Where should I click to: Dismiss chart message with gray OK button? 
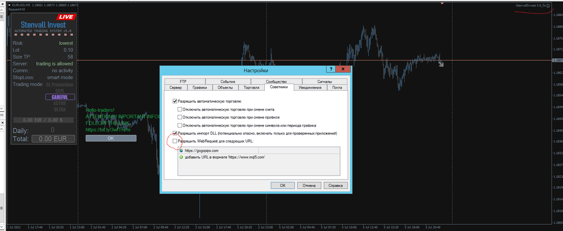(111, 138)
